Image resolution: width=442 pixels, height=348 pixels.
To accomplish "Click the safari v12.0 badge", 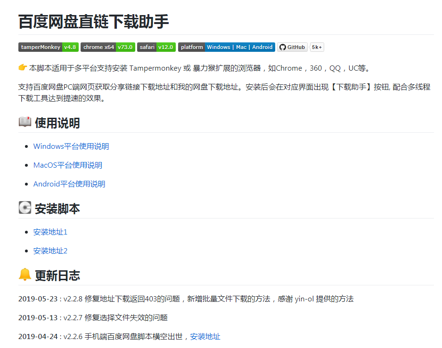I will [156, 47].
